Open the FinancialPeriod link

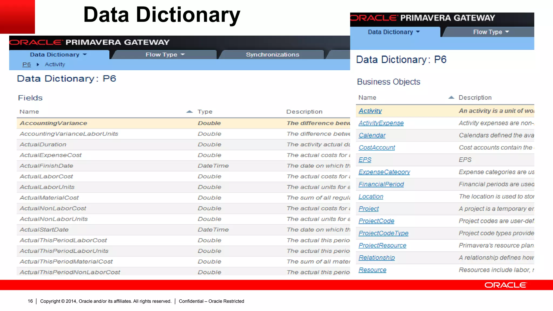pos(381,184)
